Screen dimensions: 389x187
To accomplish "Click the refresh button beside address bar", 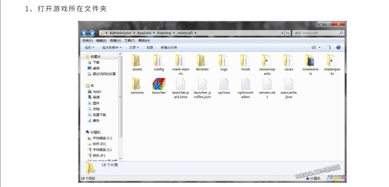I will [288, 33].
